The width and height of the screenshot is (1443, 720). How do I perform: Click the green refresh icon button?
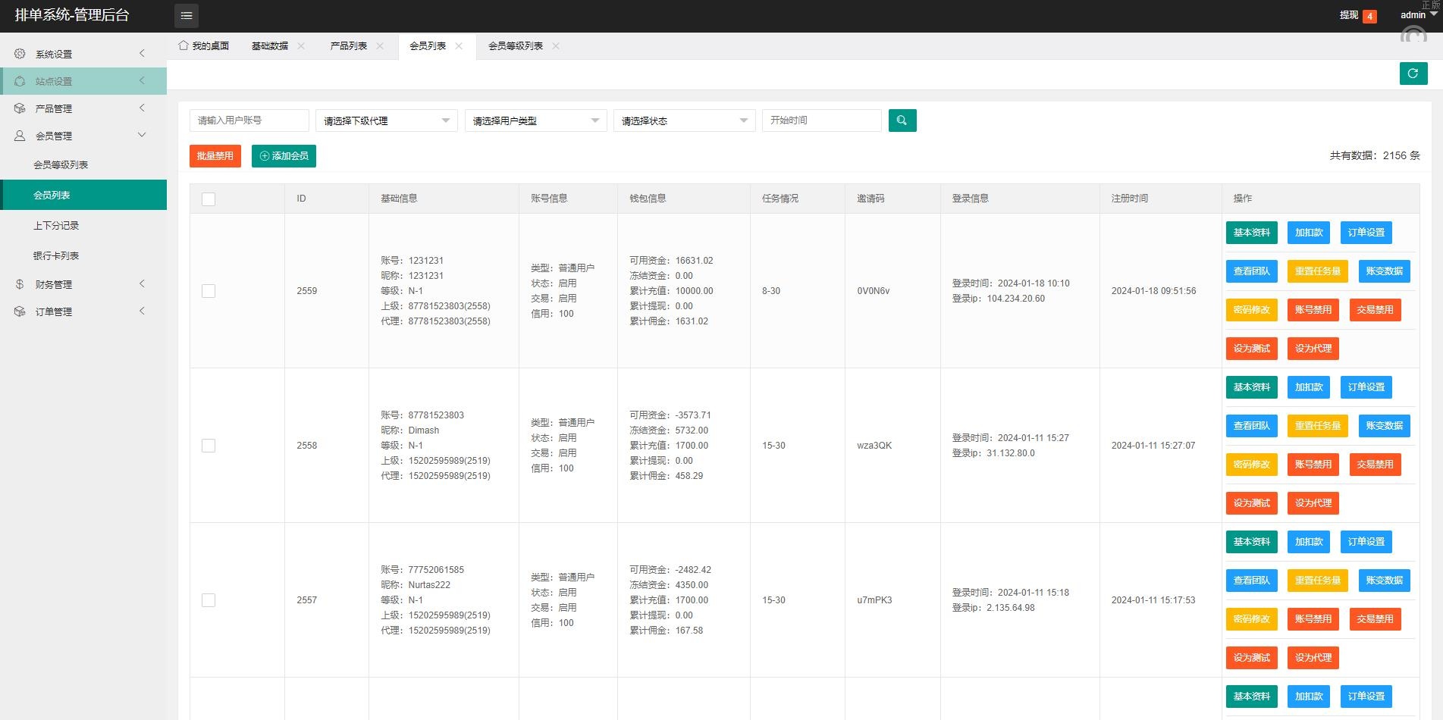(1413, 74)
